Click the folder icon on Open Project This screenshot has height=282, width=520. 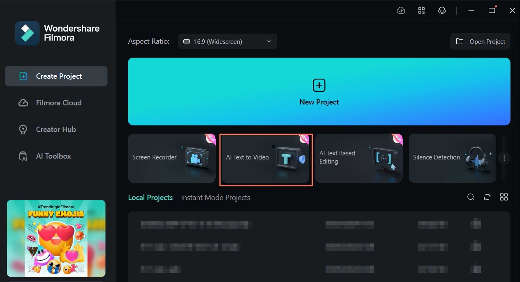tap(460, 41)
